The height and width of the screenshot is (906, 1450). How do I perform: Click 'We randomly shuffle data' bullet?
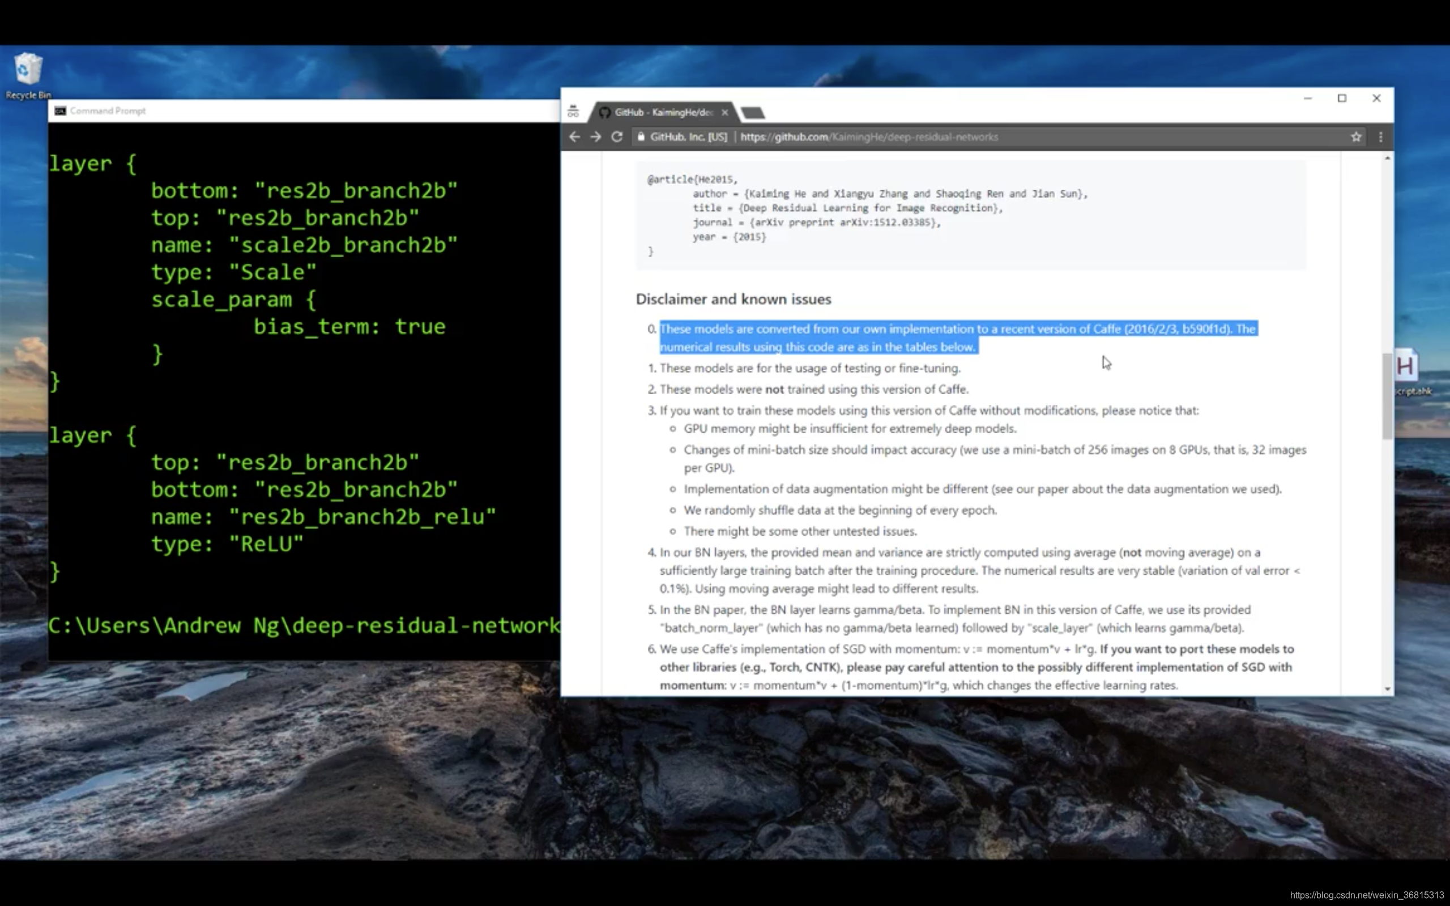coord(840,510)
